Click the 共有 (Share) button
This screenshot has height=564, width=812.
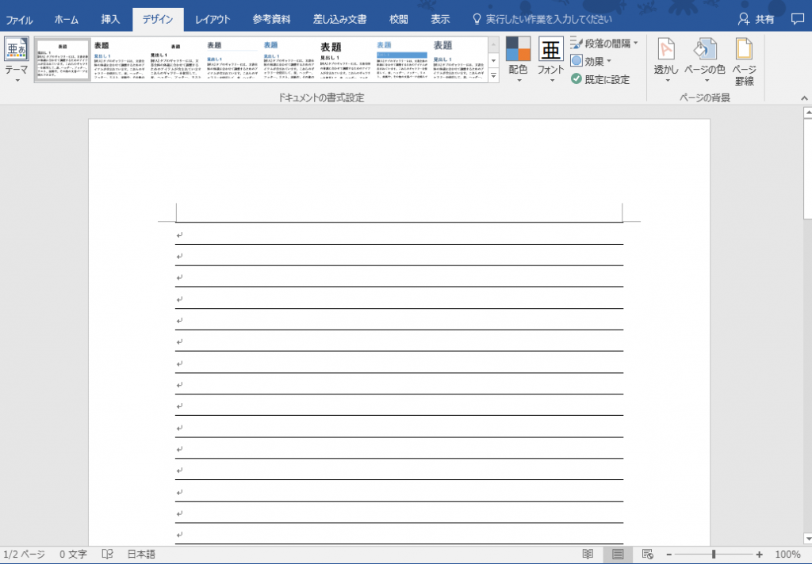coord(756,20)
